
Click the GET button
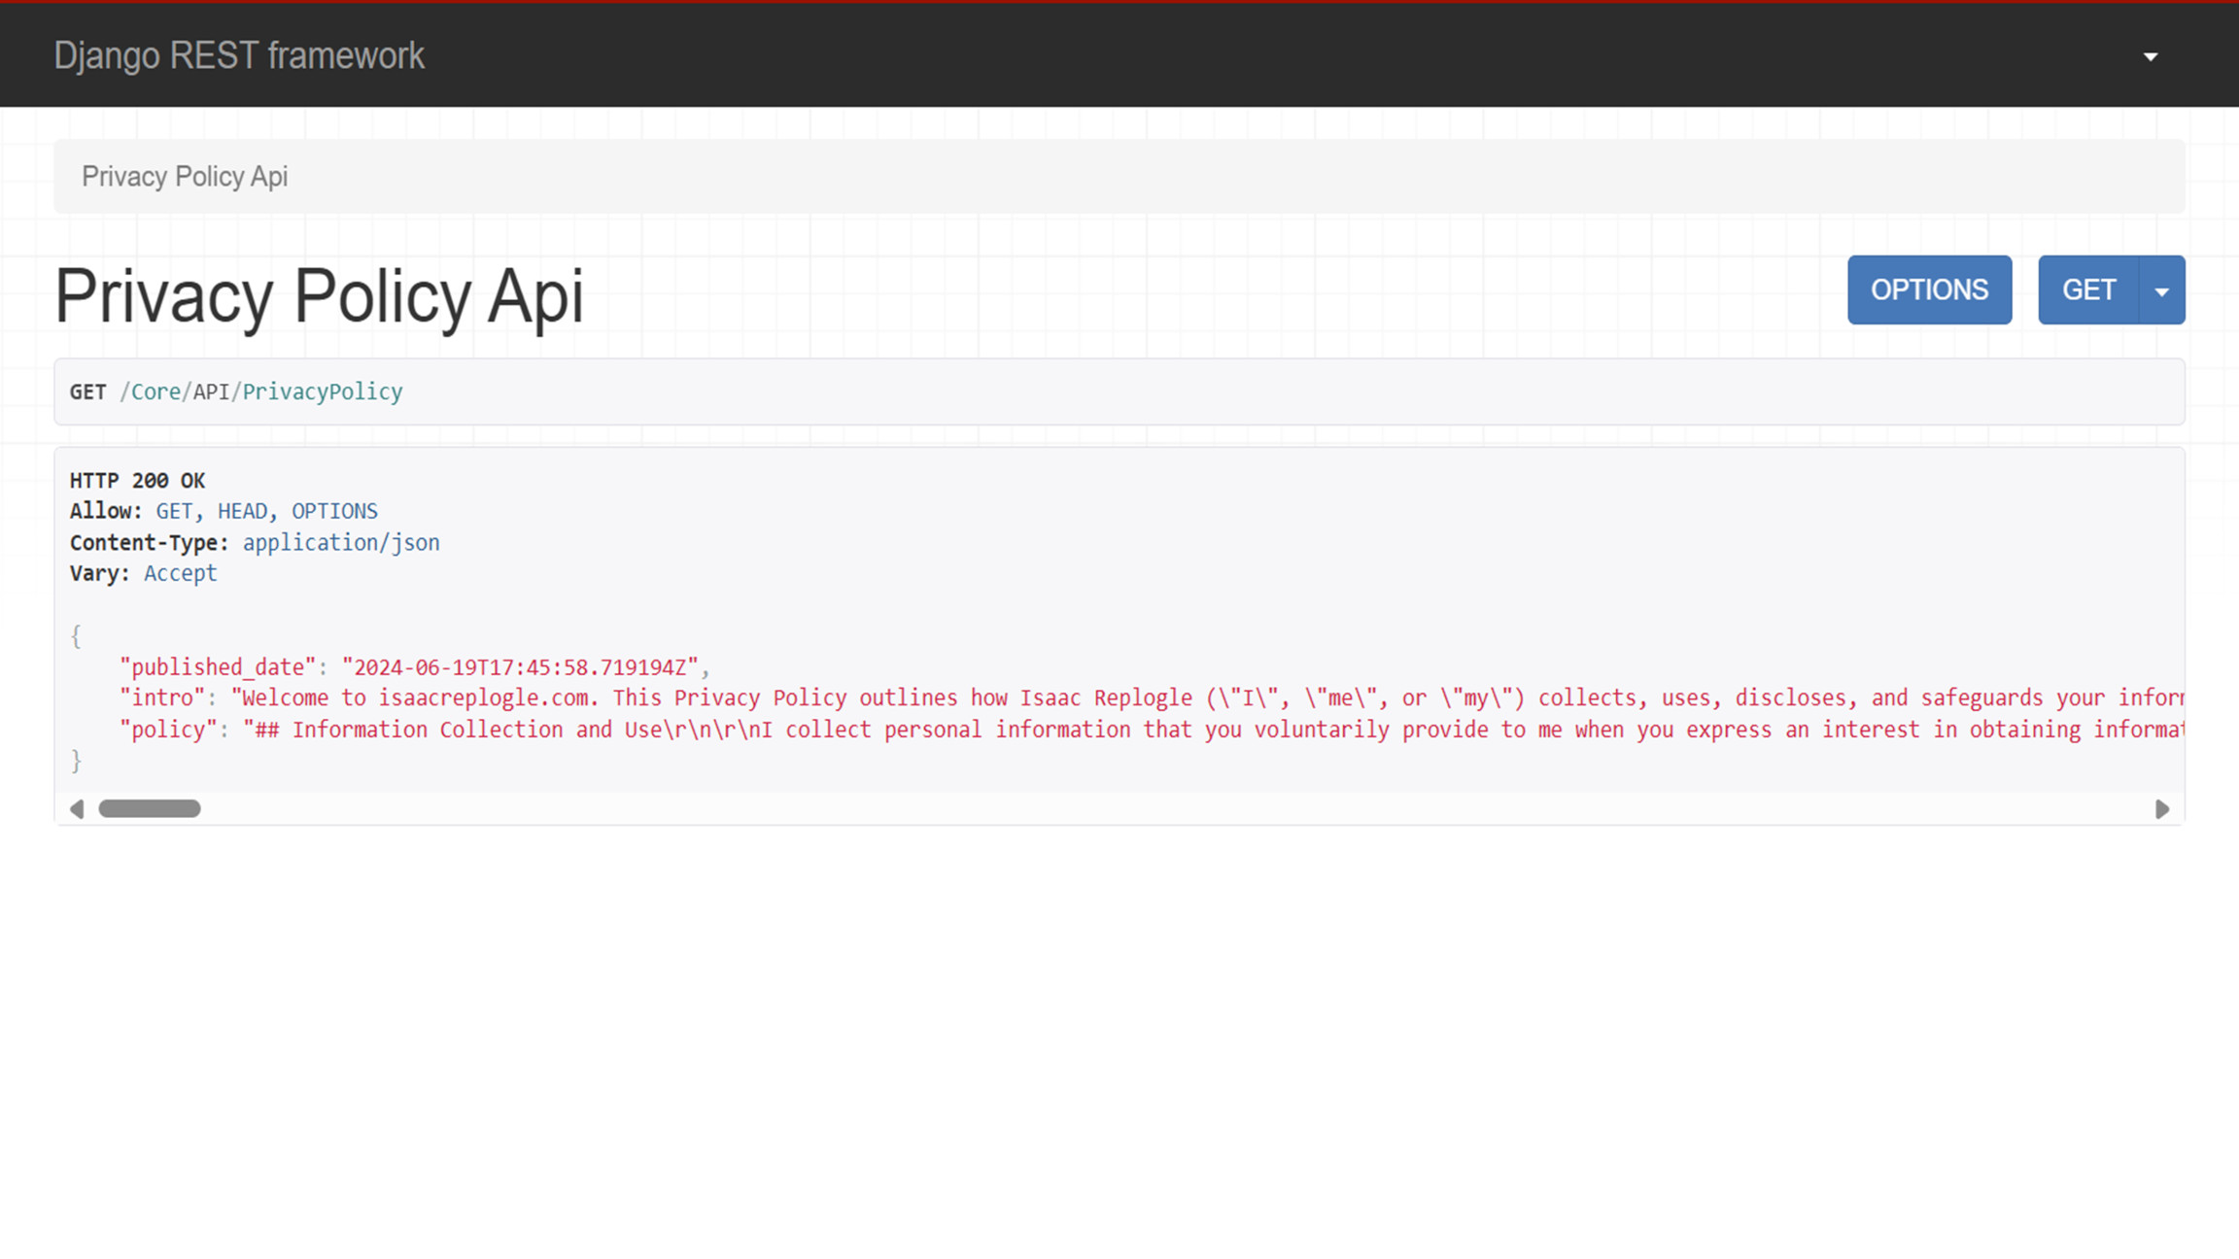2088,289
